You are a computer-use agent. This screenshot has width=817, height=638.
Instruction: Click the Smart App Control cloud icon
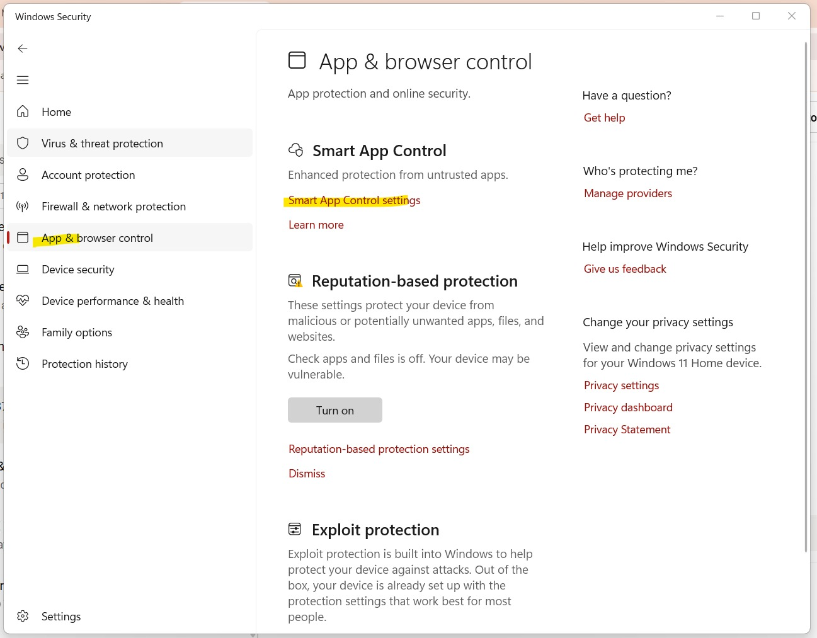coord(296,150)
